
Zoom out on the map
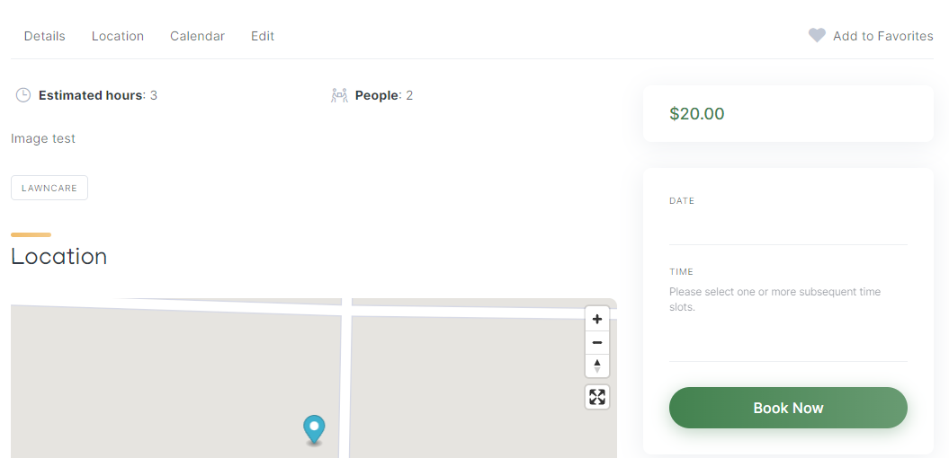597,342
